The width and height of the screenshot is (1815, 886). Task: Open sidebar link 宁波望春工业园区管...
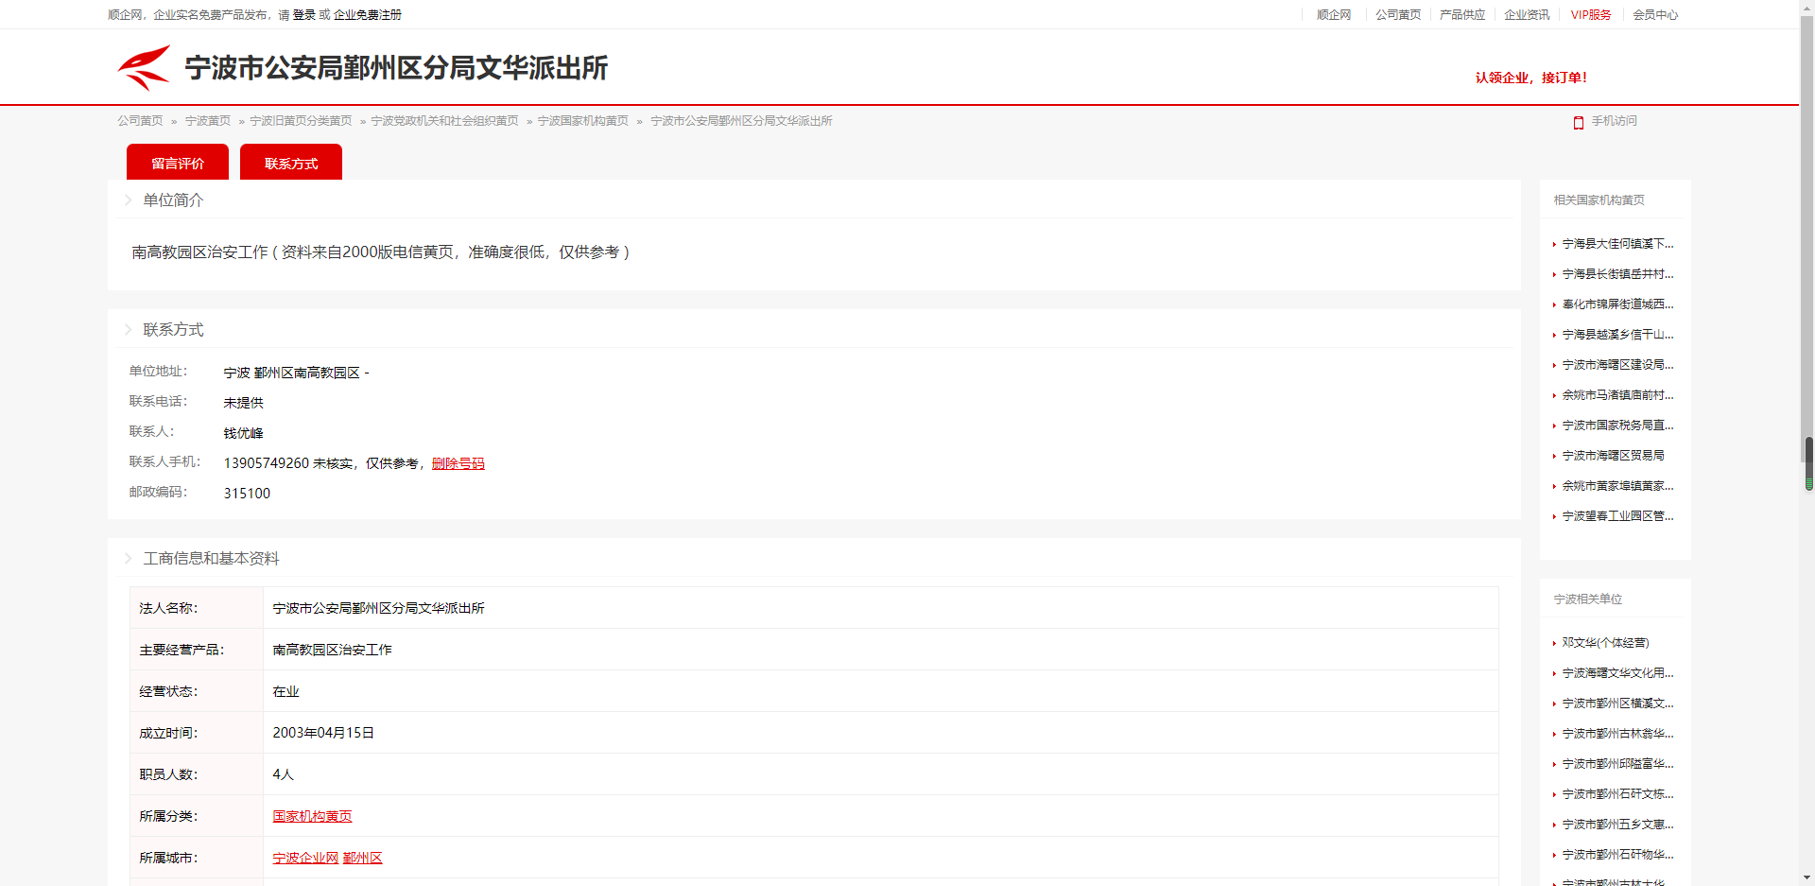1617,516
